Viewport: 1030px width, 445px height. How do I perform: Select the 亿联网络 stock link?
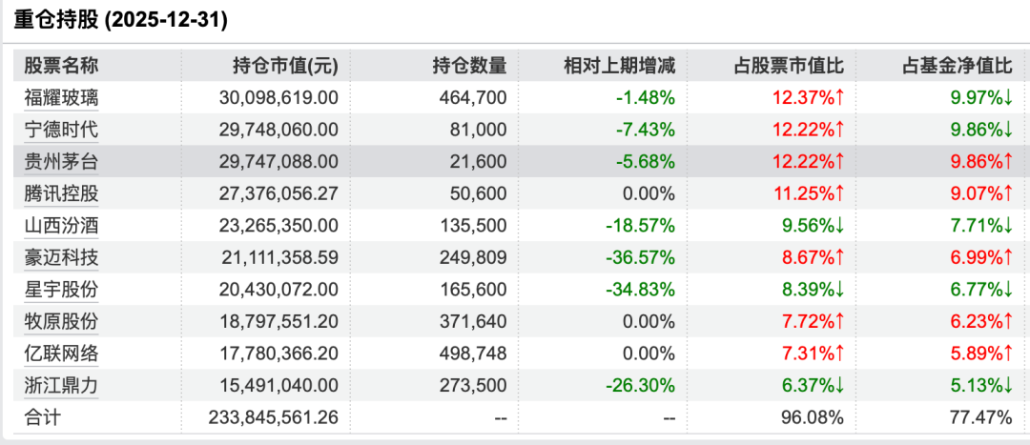61,354
